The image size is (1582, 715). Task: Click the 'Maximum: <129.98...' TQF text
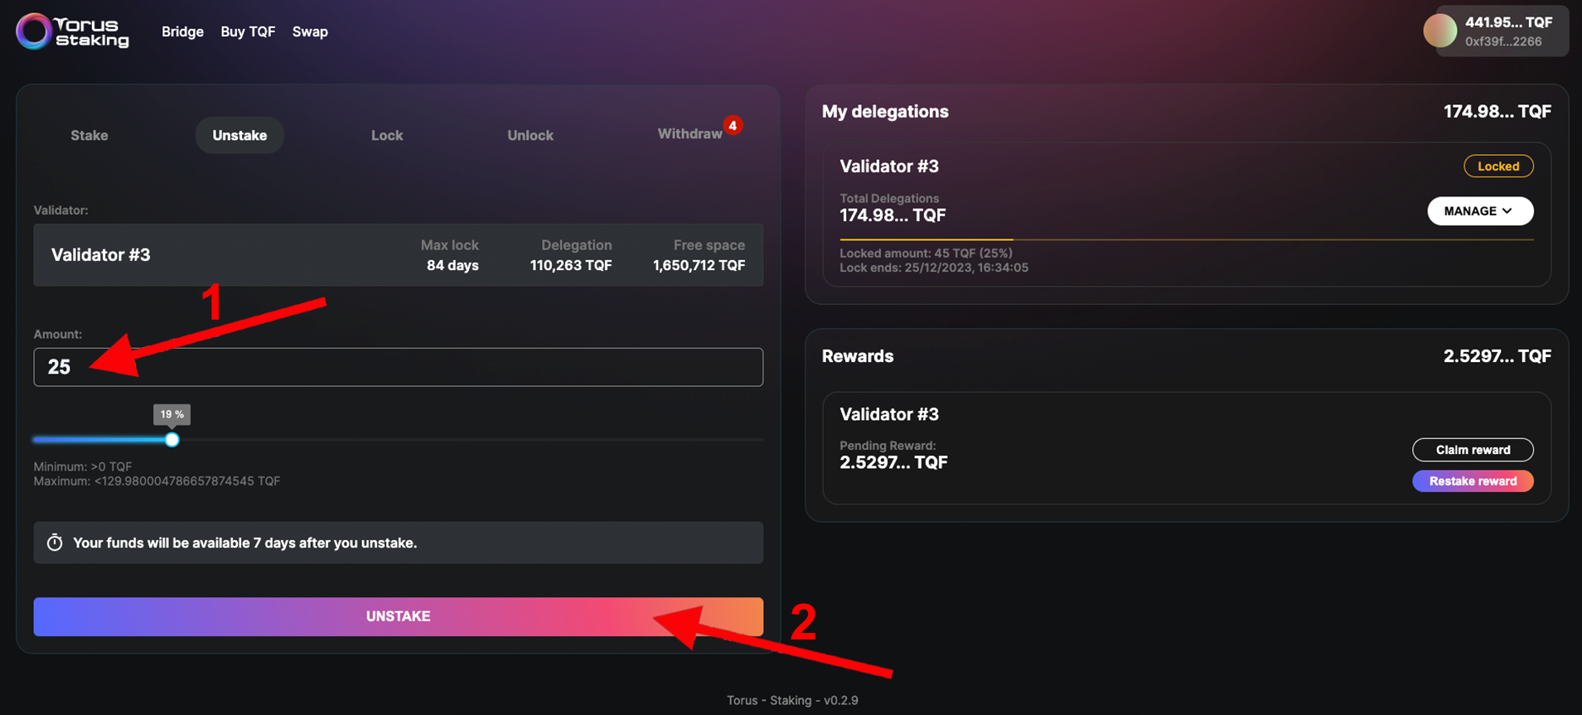pos(157,481)
